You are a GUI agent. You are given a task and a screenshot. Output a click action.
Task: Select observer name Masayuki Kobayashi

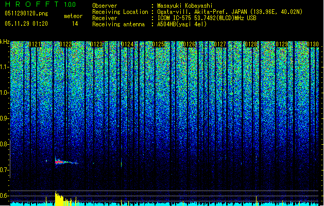click(x=185, y=6)
